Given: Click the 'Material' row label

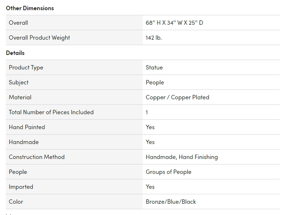Looking at the screenshot, I should click(x=20, y=97).
